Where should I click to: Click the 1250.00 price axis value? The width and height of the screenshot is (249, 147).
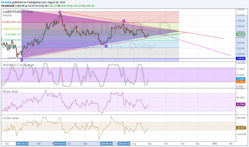[241, 43]
